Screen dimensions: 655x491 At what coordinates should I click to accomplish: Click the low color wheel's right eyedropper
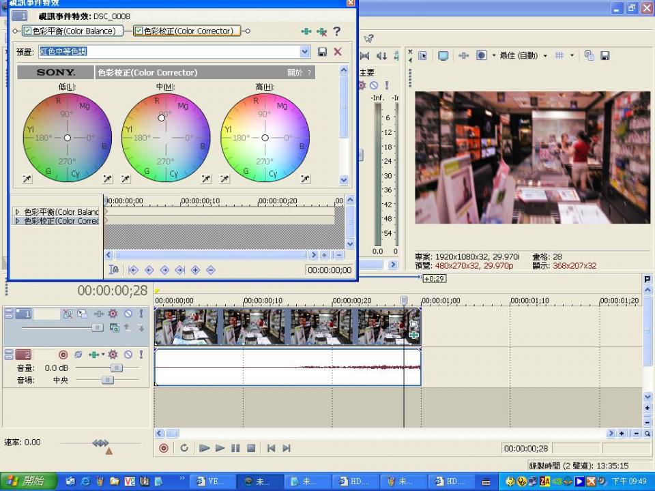point(108,179)
